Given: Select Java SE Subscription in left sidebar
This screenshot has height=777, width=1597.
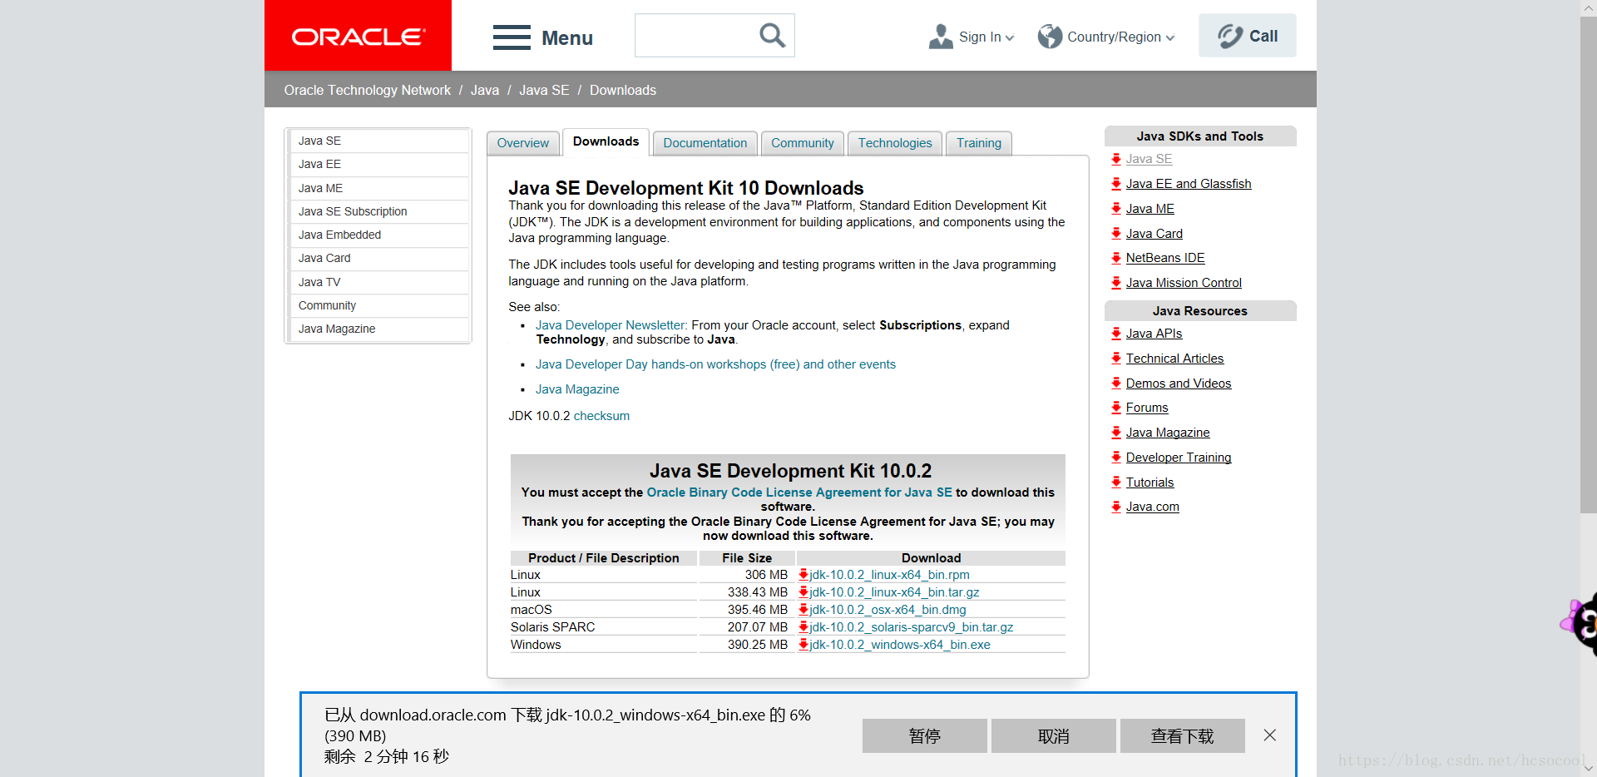Looking at the screenshot, I should [x=379, y=211].
